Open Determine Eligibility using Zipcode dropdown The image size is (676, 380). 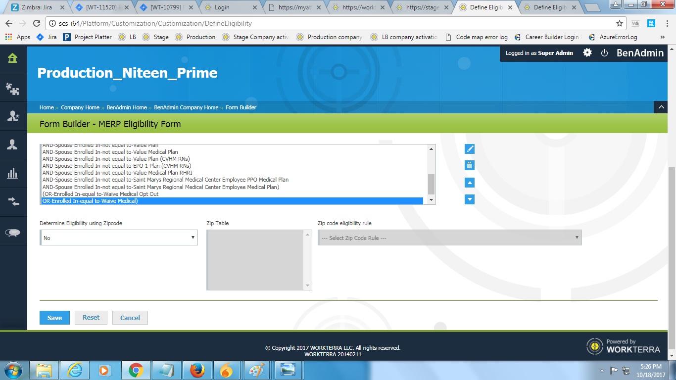pyautogui.click(x=119, y=238)
